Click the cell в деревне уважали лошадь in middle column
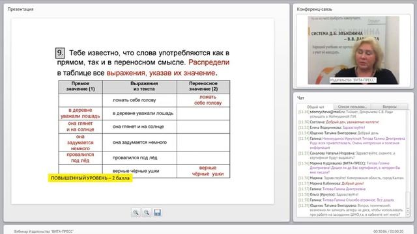The image size is (417, 234). tap(139, 114)
